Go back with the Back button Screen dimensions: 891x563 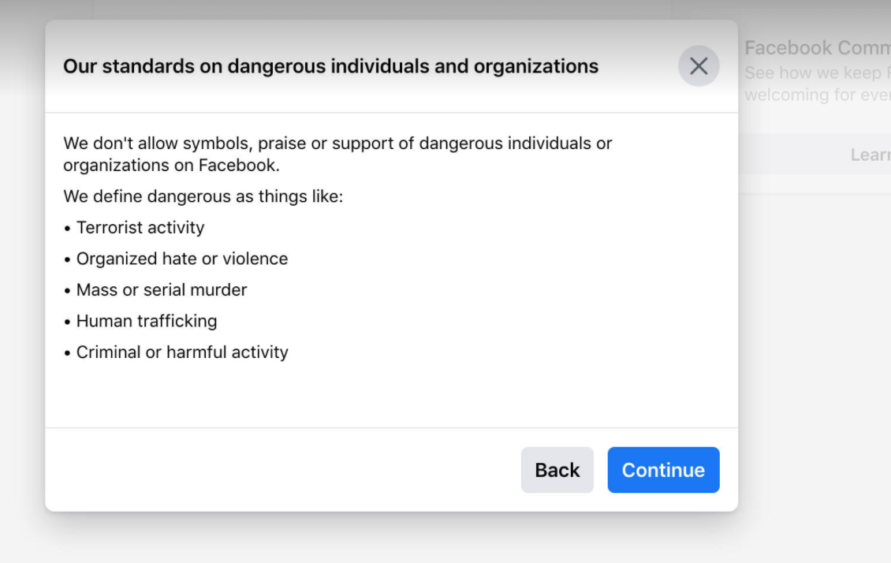[x=557, y=470]
